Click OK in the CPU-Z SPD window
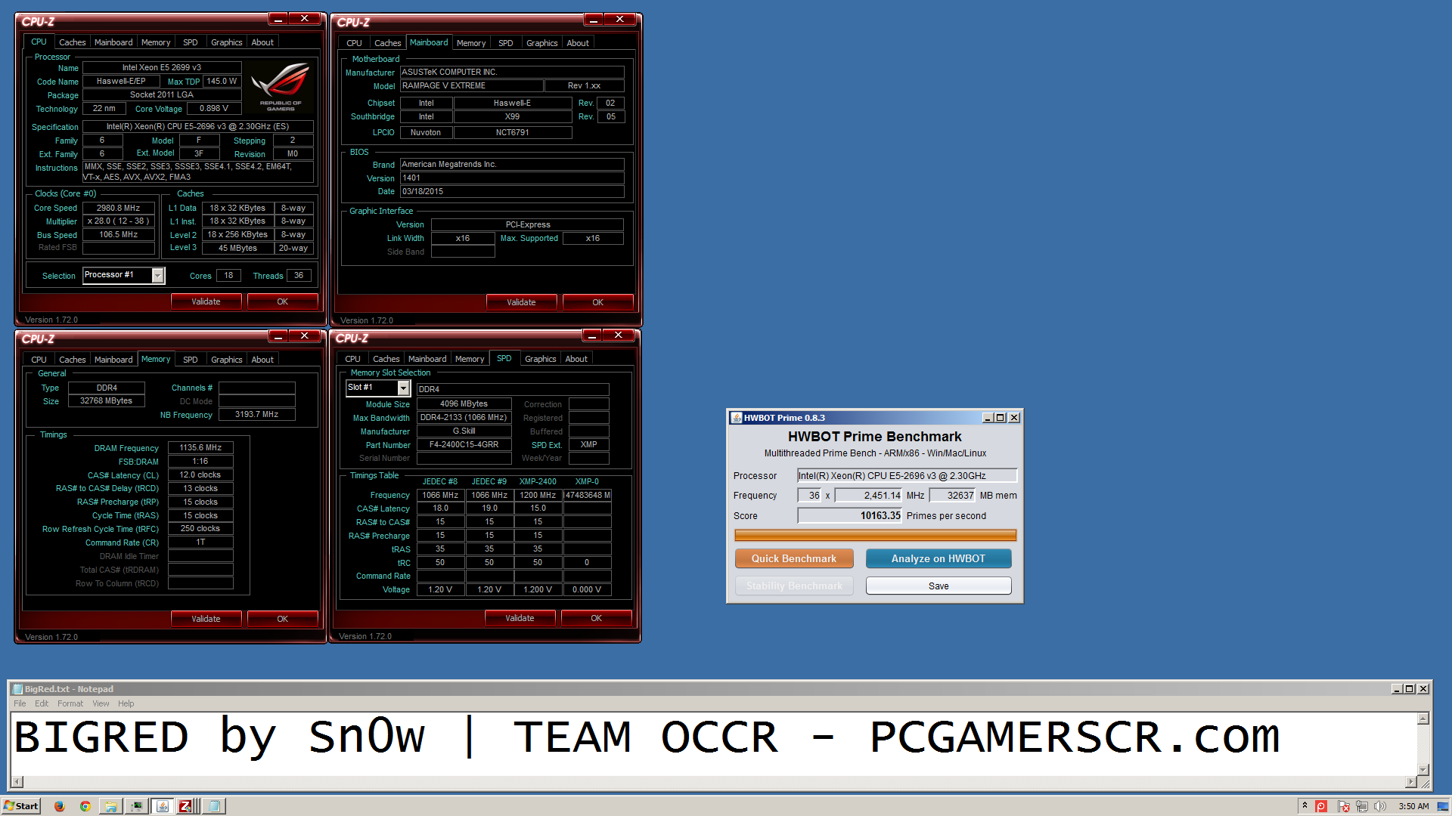The height and width of the screenshot is (816, 1452). tap(596, 618)
